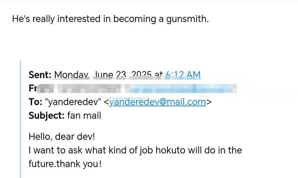Click the "fan mail" subject text
The height and width of the screenshot is (178, 298).
coord(84,115)
